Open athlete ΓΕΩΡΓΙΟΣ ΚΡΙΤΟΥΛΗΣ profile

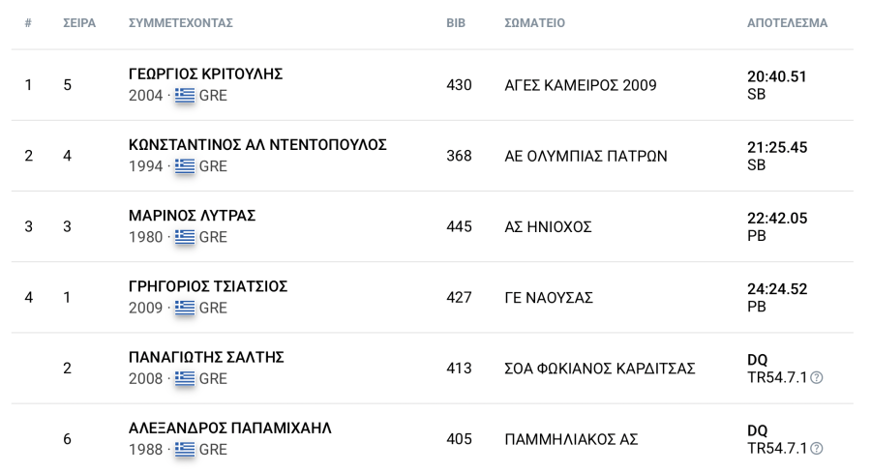205,74
